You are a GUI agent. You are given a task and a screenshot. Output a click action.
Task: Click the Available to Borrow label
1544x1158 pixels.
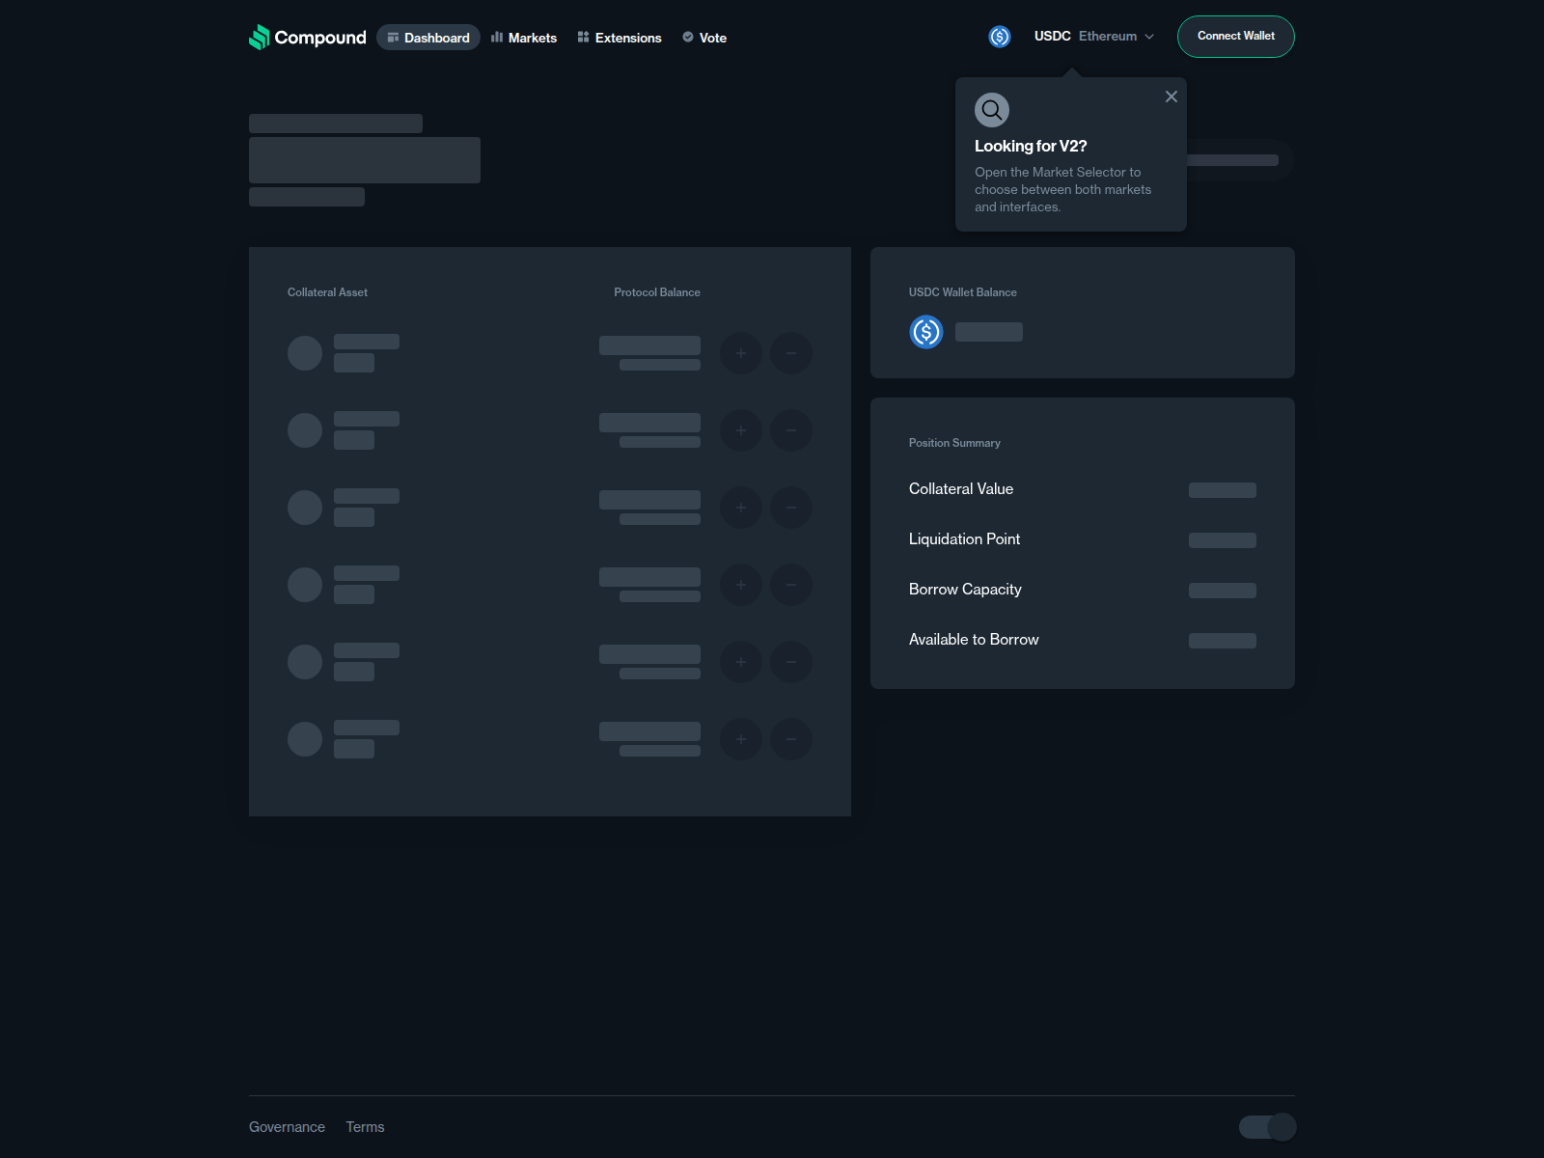pyautogui.click(x=974, y=640)
